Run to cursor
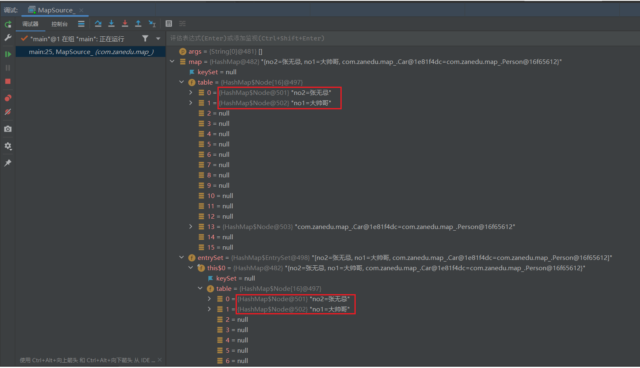 point(152,24)
